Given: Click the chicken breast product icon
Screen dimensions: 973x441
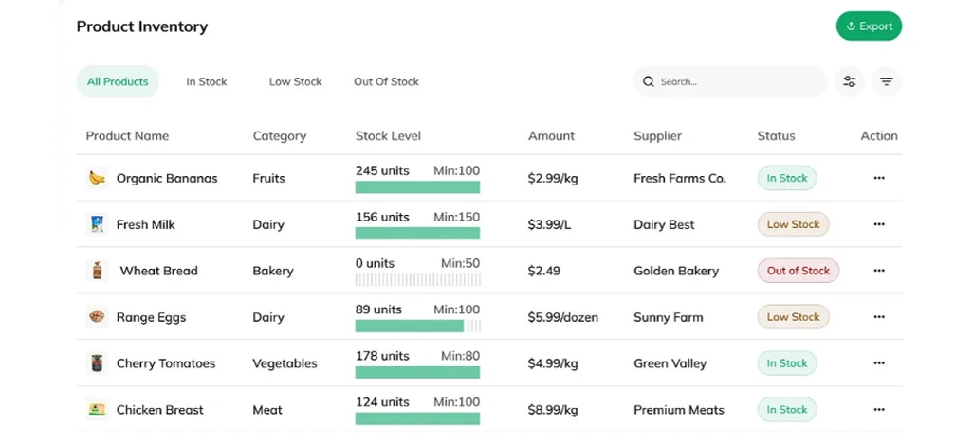Looking at the screenshot, I should click(97, 410).
